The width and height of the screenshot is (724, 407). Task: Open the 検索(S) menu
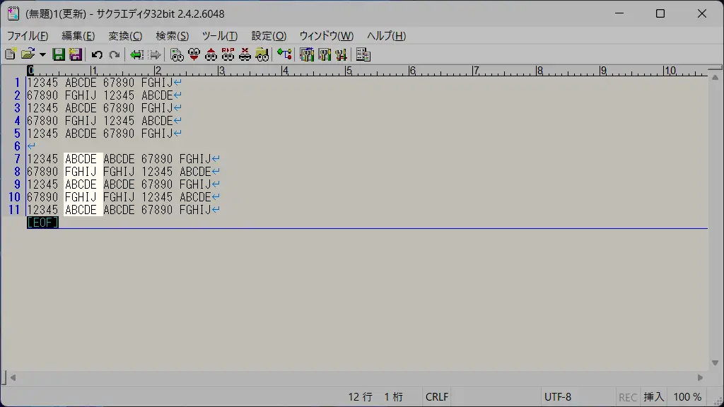[x=172, y=35]
